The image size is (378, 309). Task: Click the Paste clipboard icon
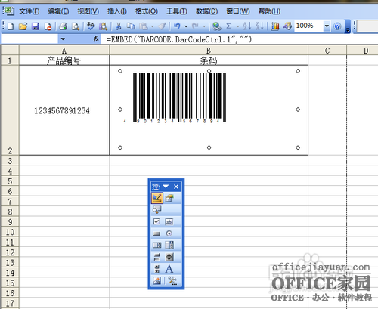(144, 26)
